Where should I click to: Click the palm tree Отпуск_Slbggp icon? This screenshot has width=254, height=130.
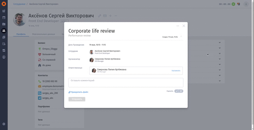[40, 49]
